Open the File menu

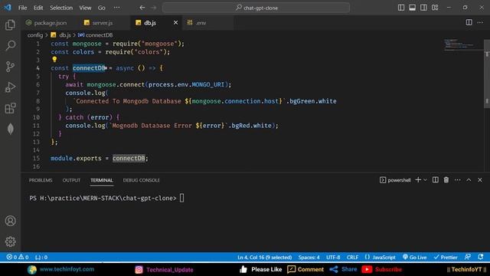pos(22,8)
